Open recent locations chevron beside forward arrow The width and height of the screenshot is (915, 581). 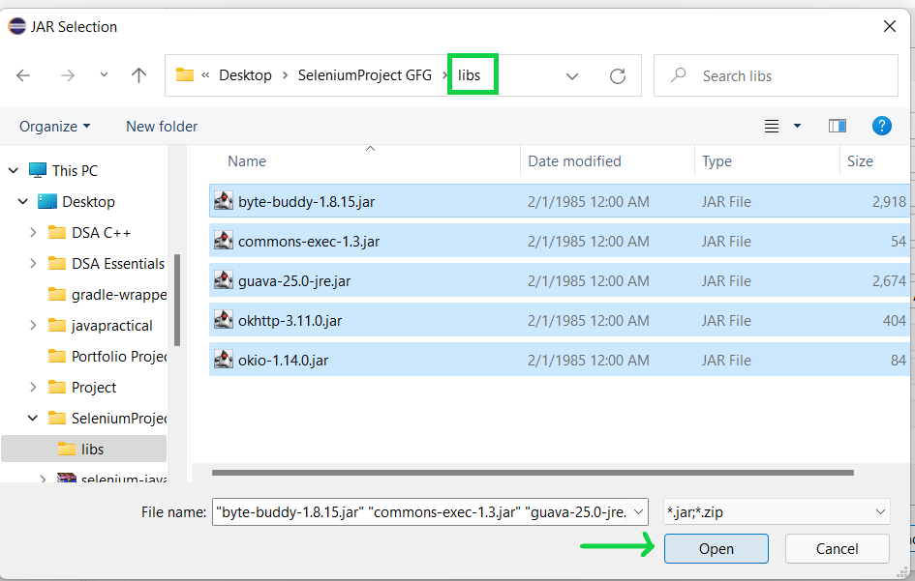pyautogui.click(x=104, y=74)
